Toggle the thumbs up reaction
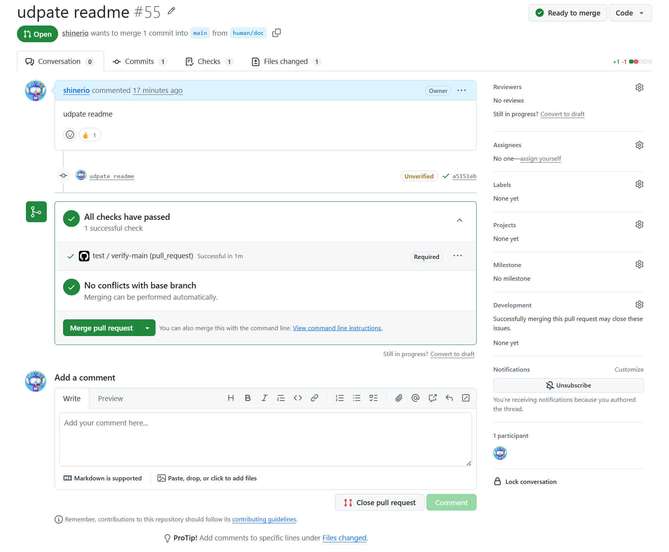The image size is (669, 552). pyautogui.click(x=90, y=135)
